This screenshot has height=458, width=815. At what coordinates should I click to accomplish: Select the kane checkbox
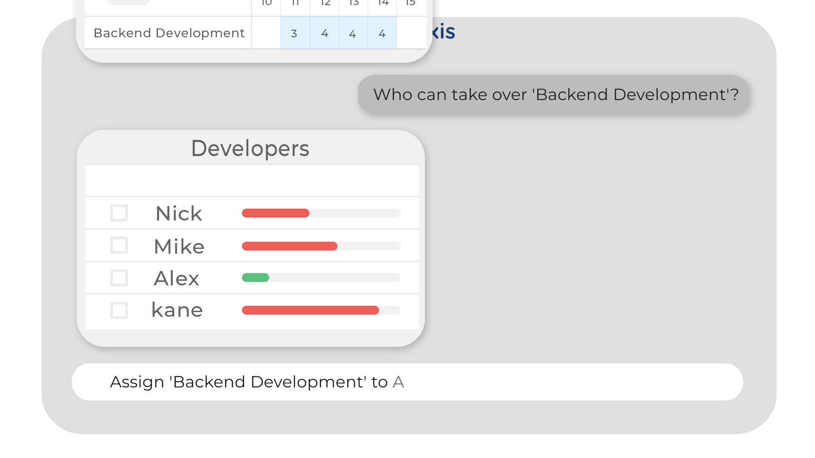pyautogui.click(x=119, y=310)
